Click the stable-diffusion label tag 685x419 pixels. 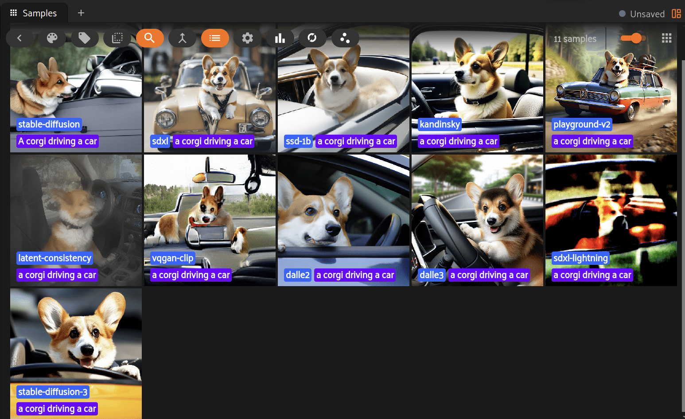coord(49,124)
